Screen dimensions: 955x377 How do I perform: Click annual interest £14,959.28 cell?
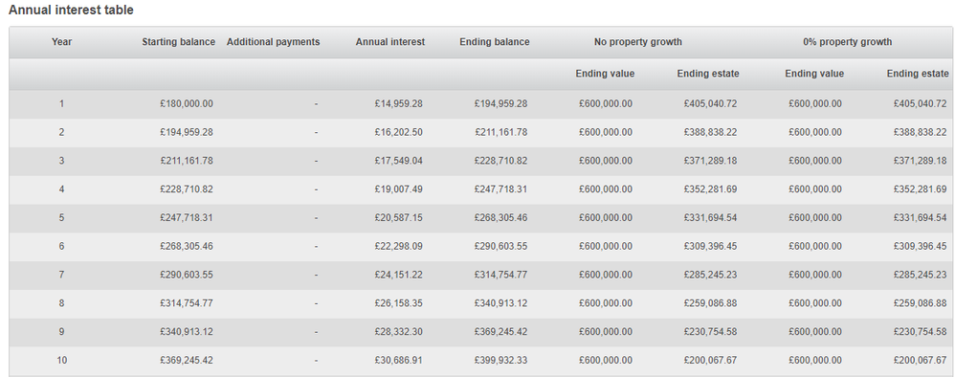399,104
